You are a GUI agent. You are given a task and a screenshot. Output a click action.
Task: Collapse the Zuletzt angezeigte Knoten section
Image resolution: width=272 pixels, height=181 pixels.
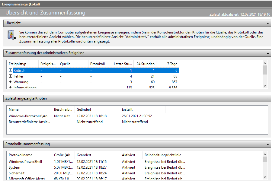coord(268,99)
